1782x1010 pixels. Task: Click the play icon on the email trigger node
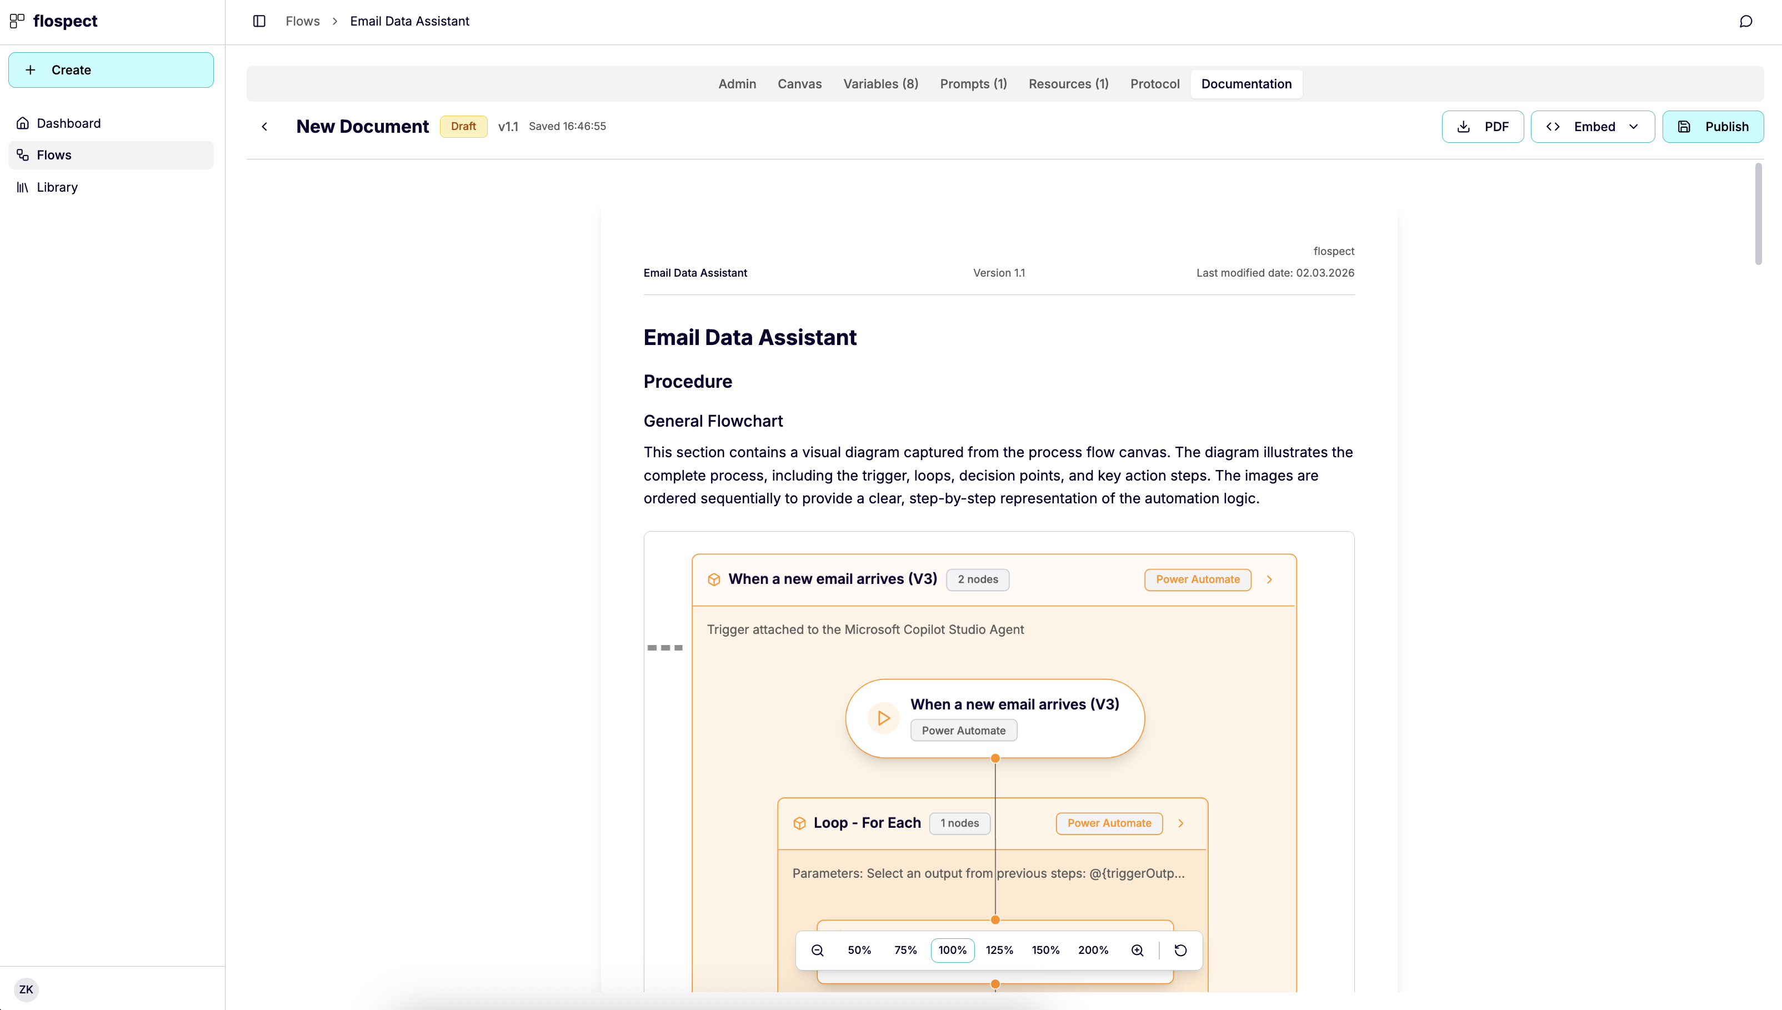pos(883,718)
